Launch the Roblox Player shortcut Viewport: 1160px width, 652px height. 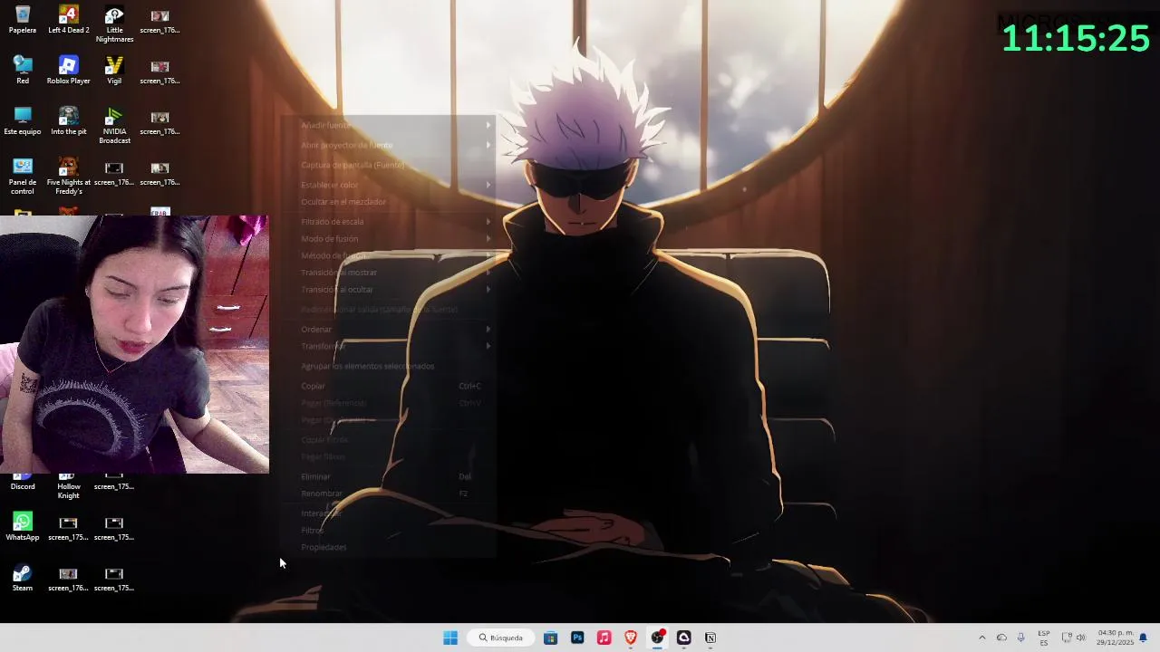(x=68, y=71)
